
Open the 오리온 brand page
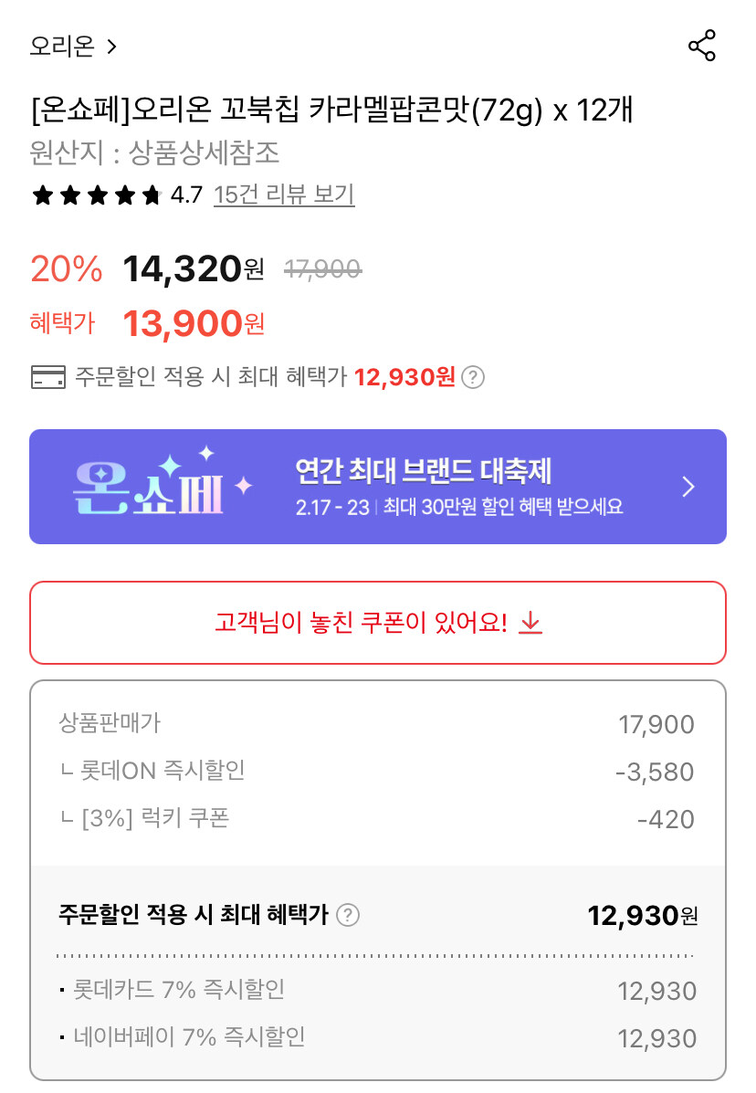click(x=62, y=46)
